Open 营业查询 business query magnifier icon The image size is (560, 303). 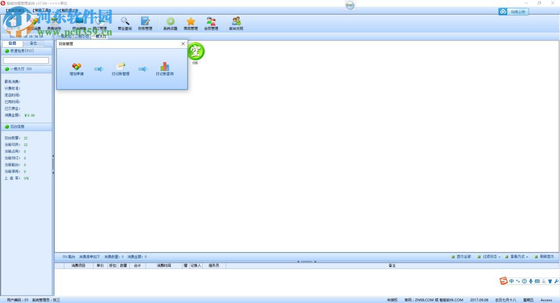(125, 24)
